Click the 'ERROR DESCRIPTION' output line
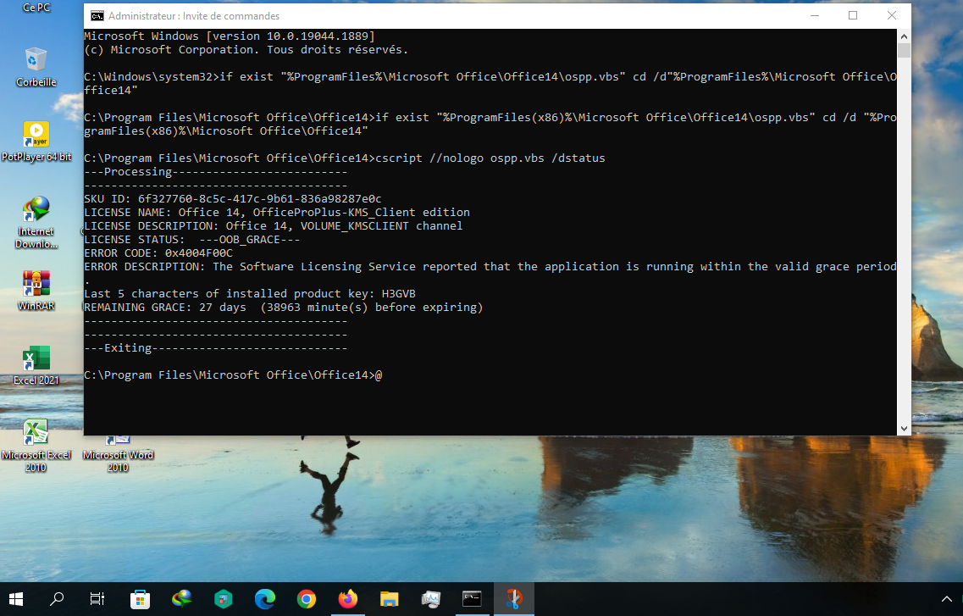963x616 pixels. pyautogui.click(x=490, y=267)
